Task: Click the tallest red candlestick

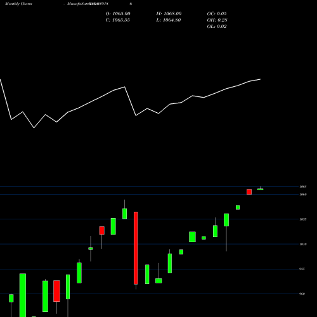Action: click(x=136, y=248)
